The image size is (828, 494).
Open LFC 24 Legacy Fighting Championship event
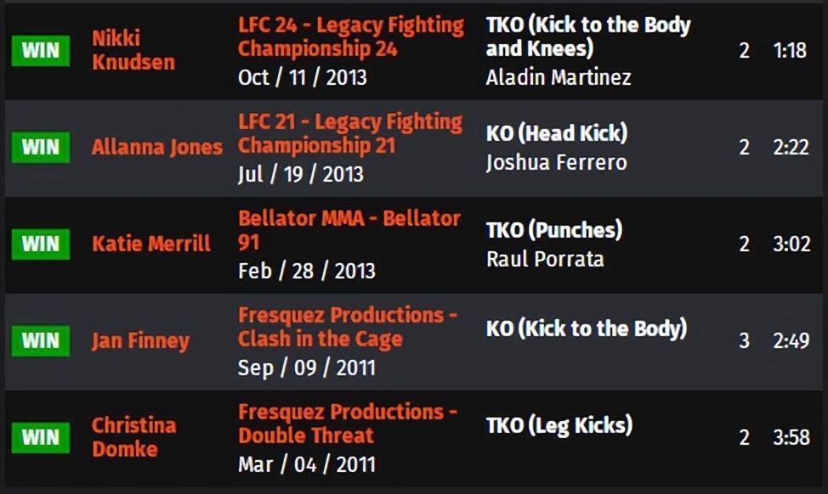[x=350, y=36]
